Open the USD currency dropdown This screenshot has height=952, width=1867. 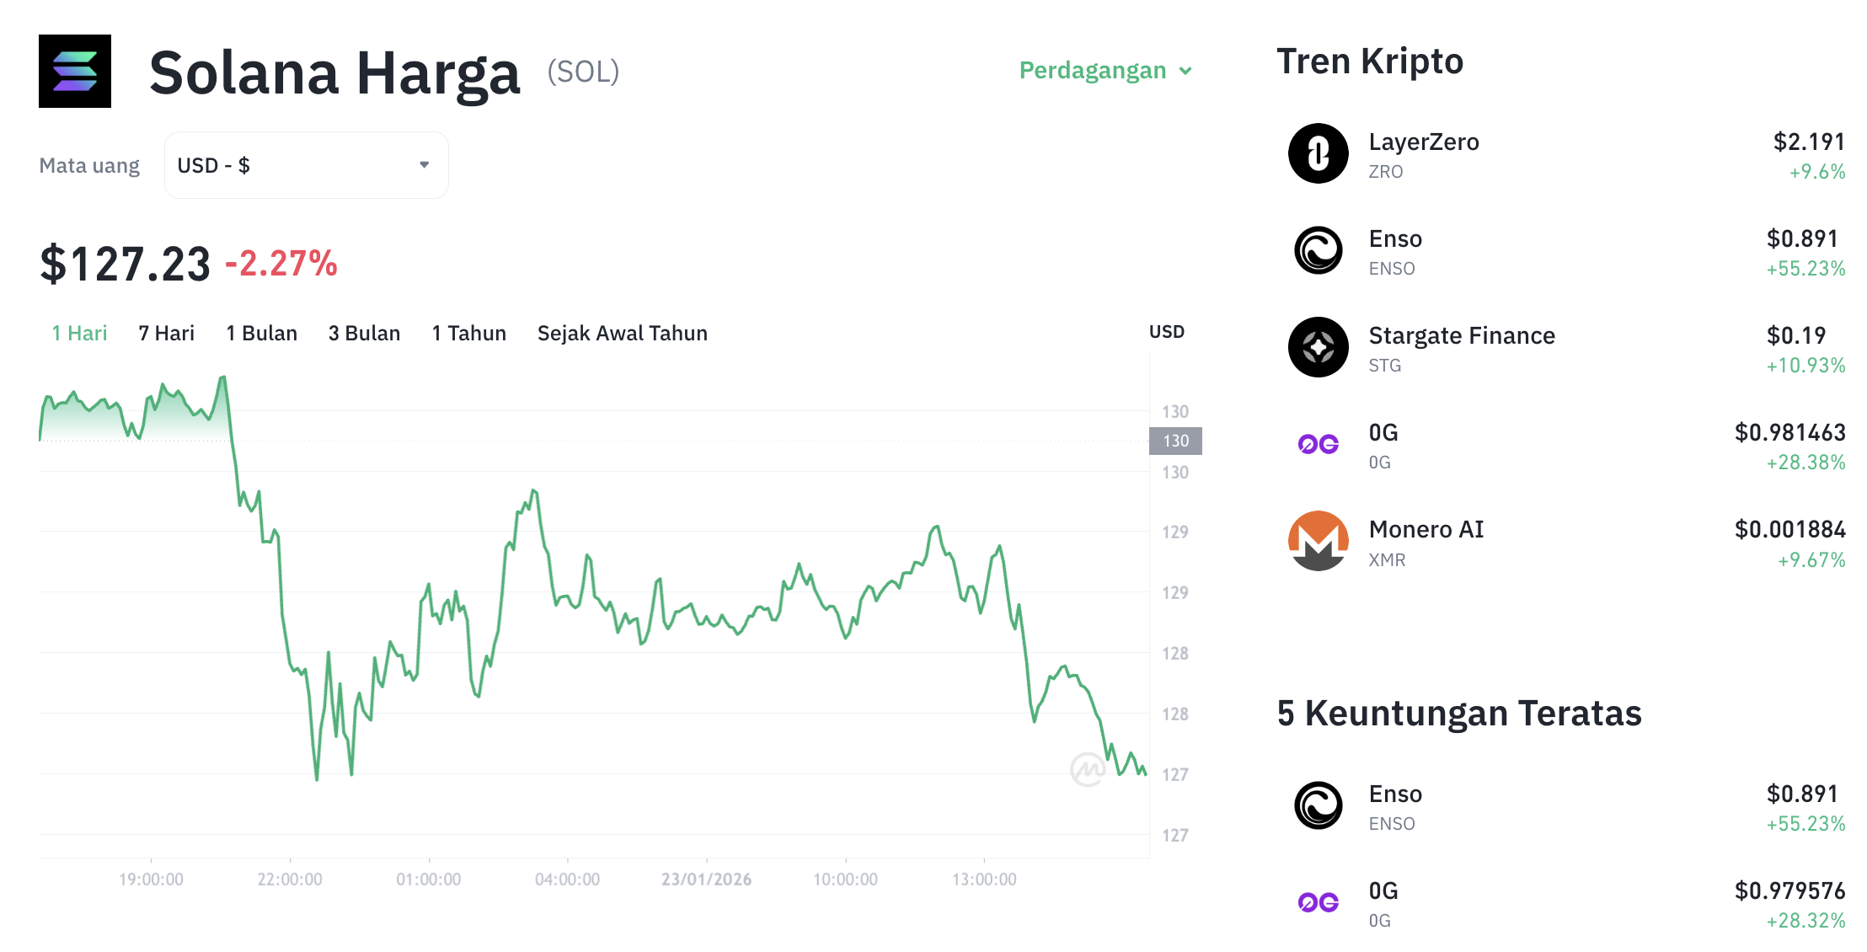[x=306, y=165]
